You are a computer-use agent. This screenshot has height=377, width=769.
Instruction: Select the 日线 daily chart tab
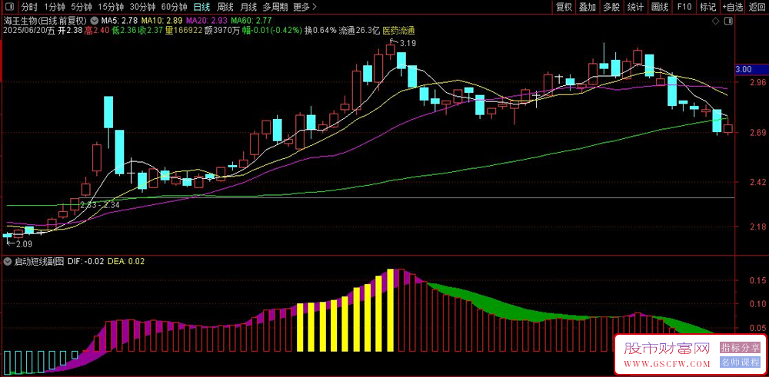(201, 7)
